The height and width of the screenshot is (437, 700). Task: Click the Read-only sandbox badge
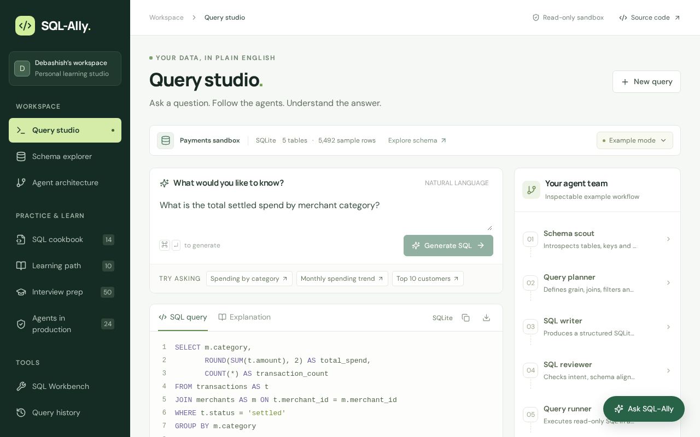[568, 17]
